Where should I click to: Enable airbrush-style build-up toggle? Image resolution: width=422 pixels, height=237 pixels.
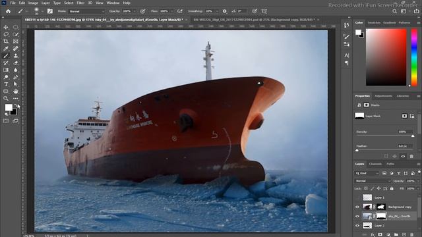180,11
